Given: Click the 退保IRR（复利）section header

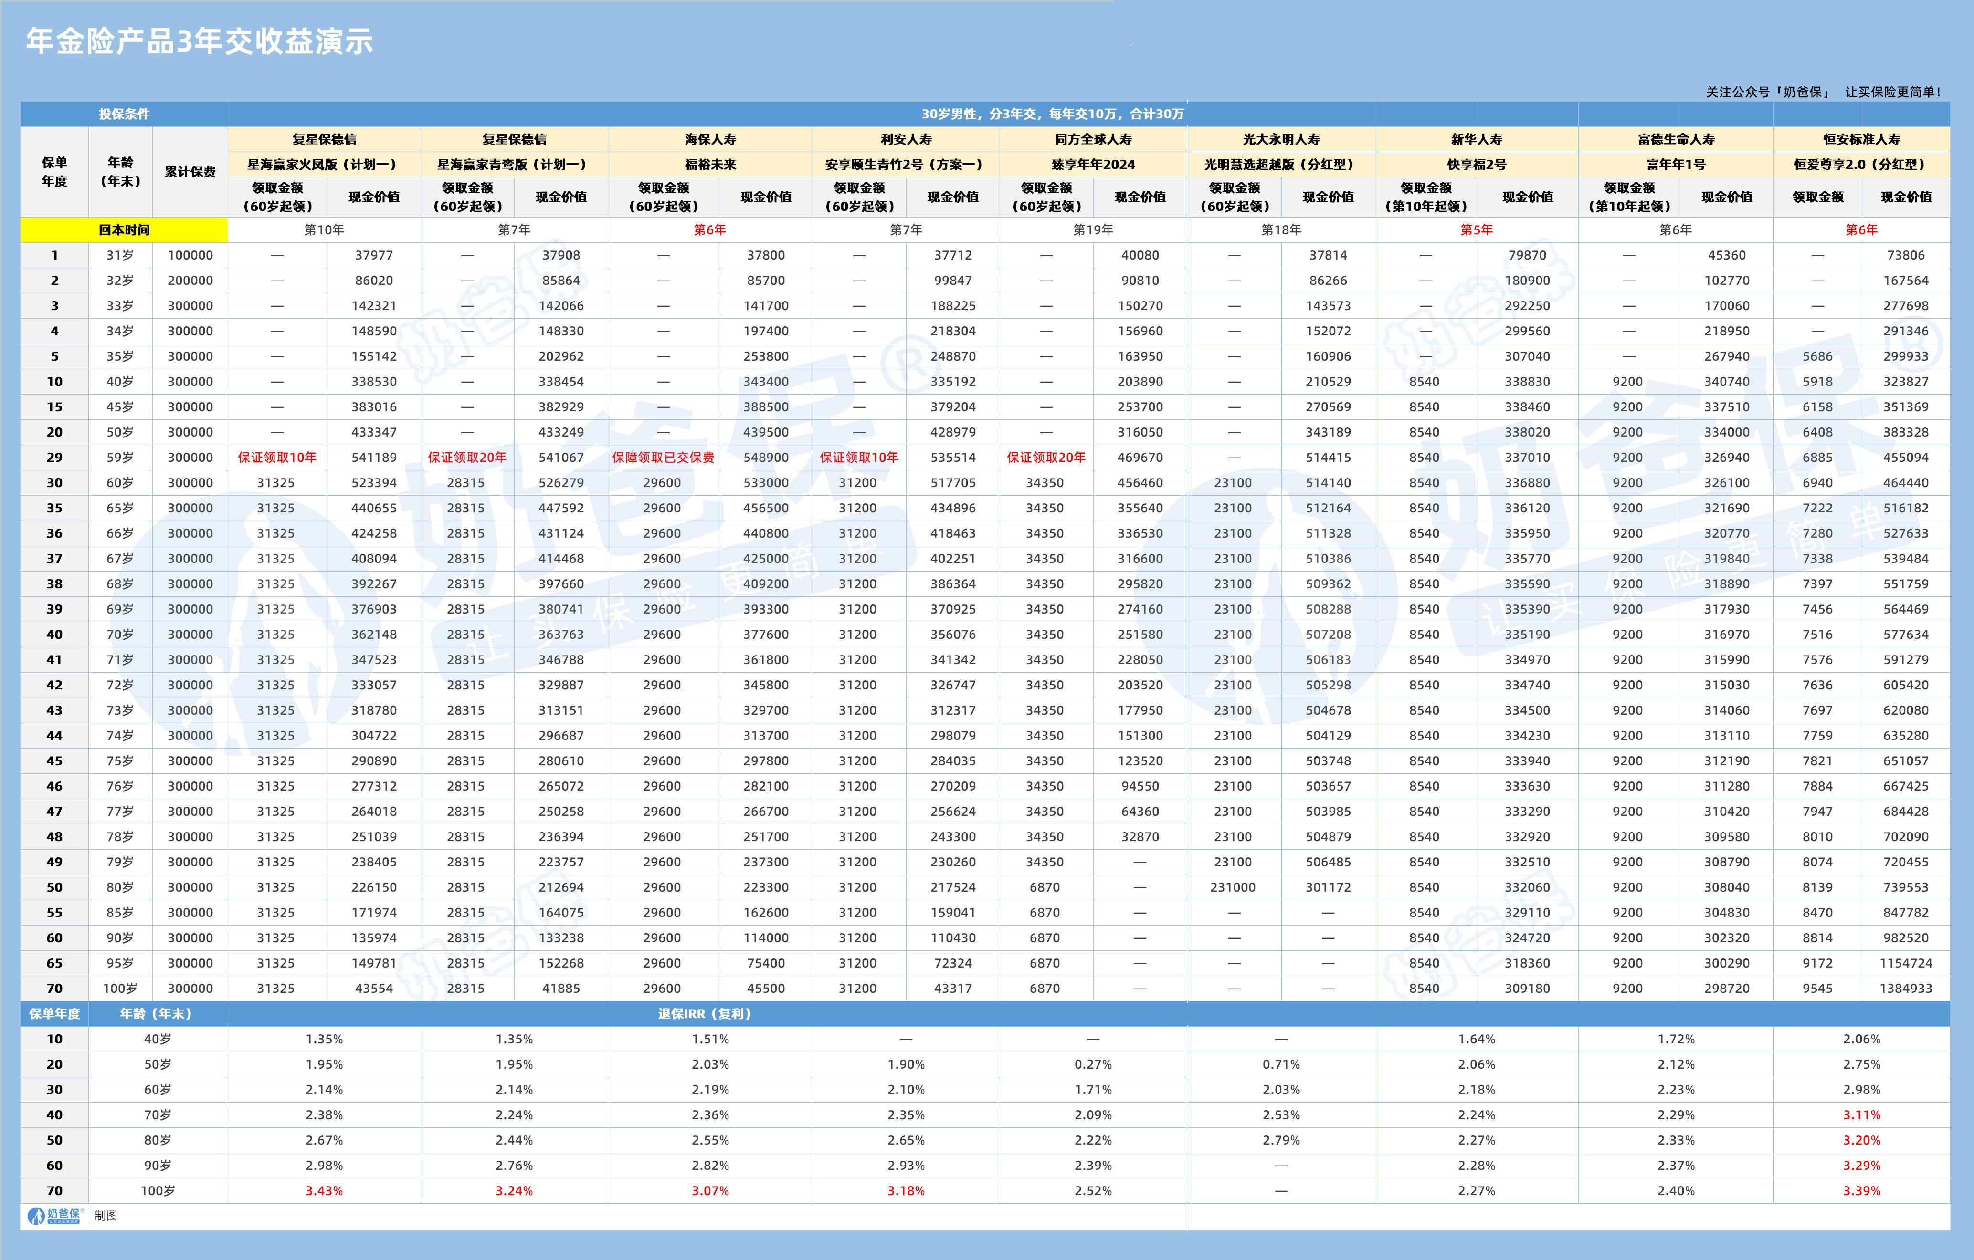Looking at the screenshot, I should pyautogui.click(x=705, y=1014).
